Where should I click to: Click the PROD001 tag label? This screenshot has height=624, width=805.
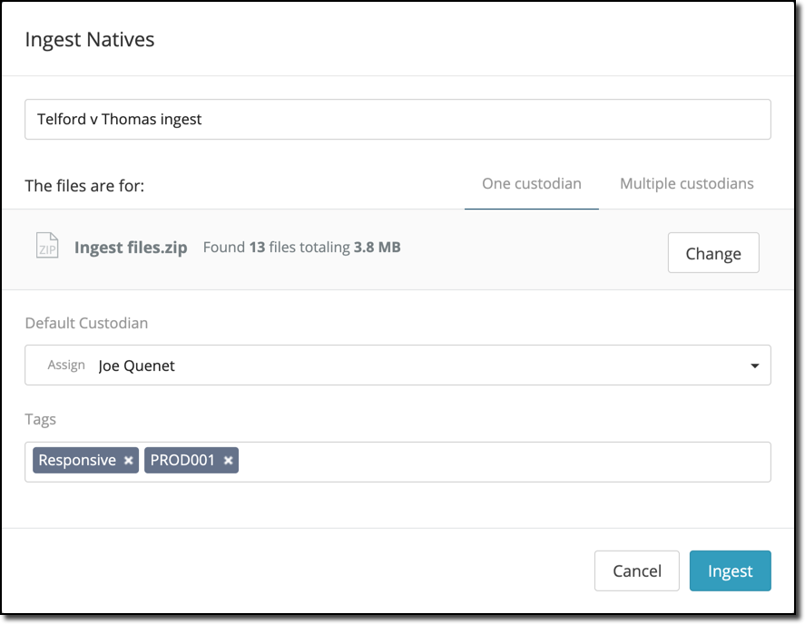tap(182, 461)
